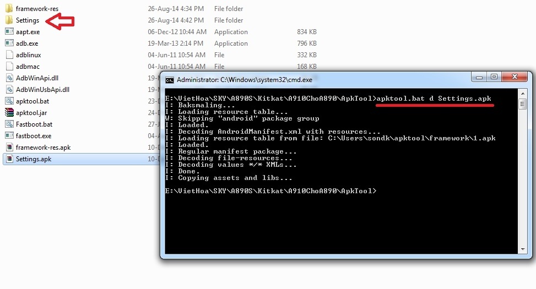The width and height of the screenshot is (536, 289).
Task: Click the 332 KB size cell
Action: click(x=307, y=54)
